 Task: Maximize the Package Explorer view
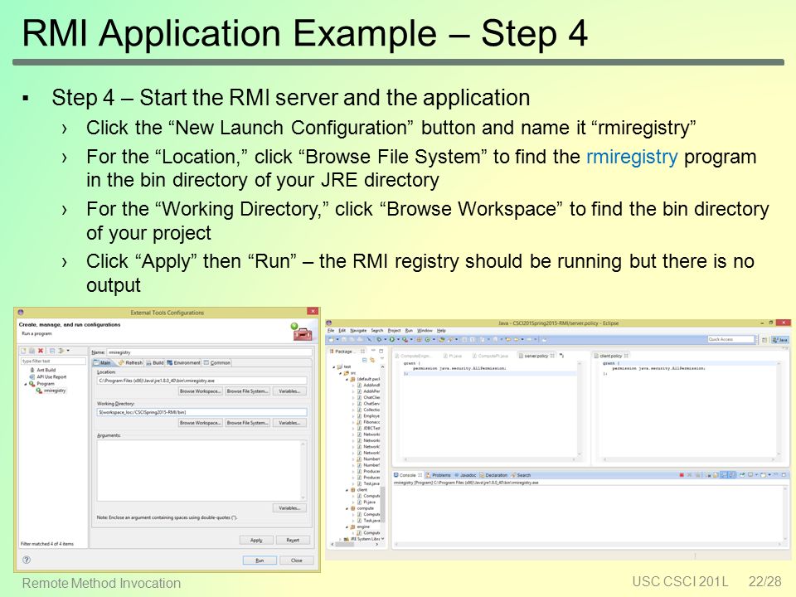pos(381,352)
